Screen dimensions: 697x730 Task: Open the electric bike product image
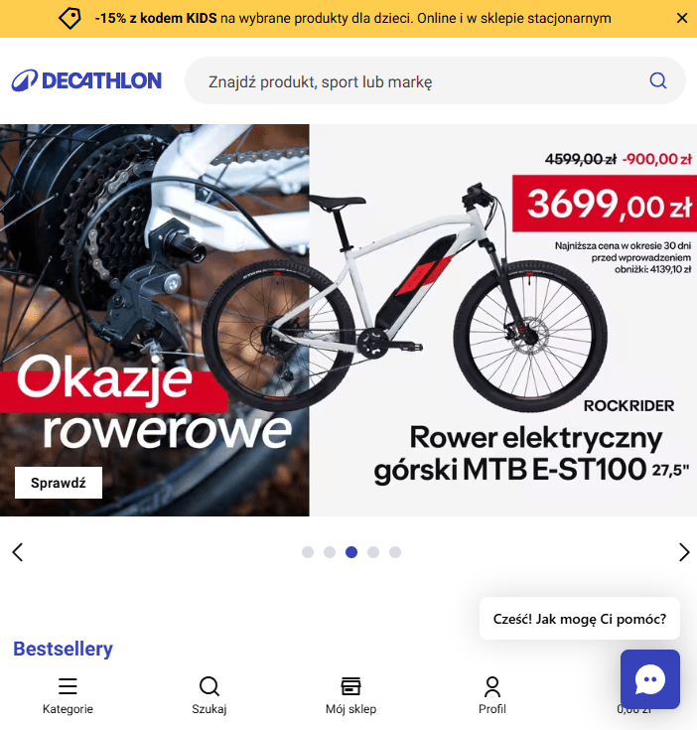coord(405,298)
